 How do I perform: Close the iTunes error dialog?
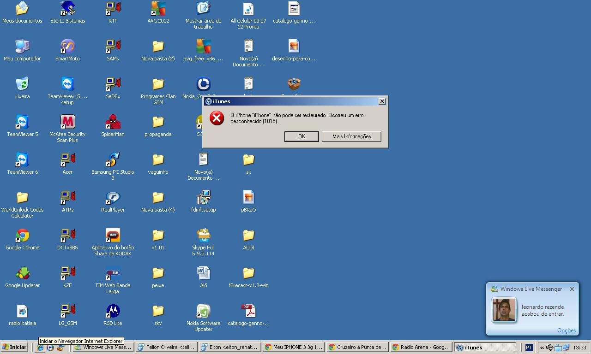[x=382, y=101]
